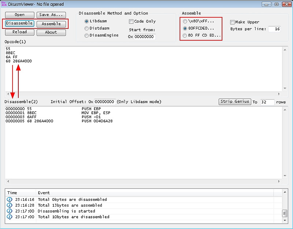Viewport: 293px width, 229px height.
Task: Click the Save As button
Action: (51, 15)
